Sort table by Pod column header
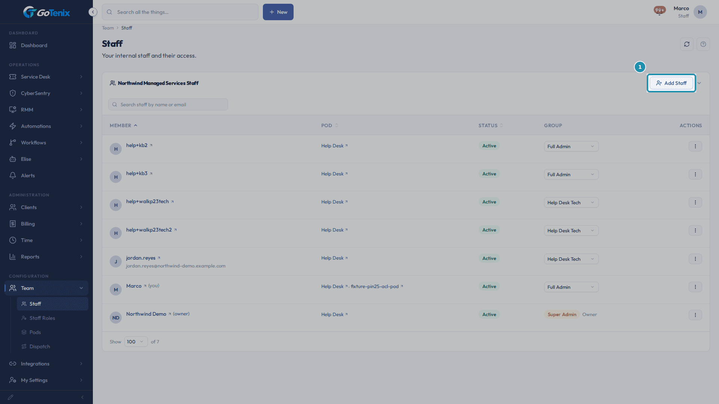The height and width of the screenshot is (404, 719). click(330, 125)
